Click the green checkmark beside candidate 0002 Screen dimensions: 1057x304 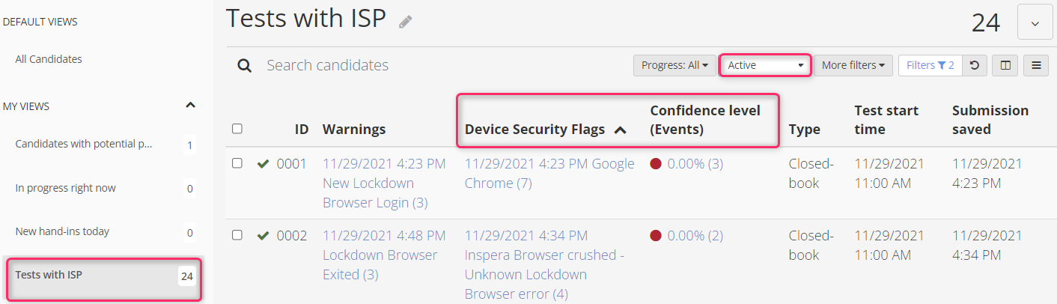pos(263,236)
